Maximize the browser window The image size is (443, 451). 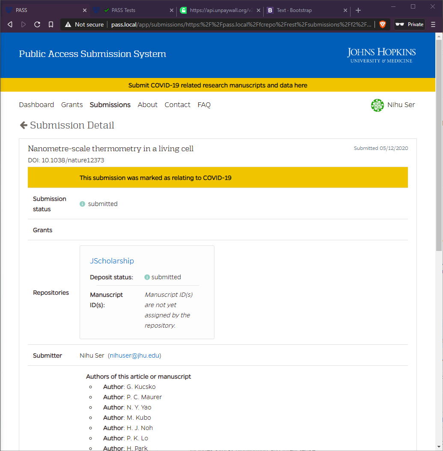tap(413, 6)
